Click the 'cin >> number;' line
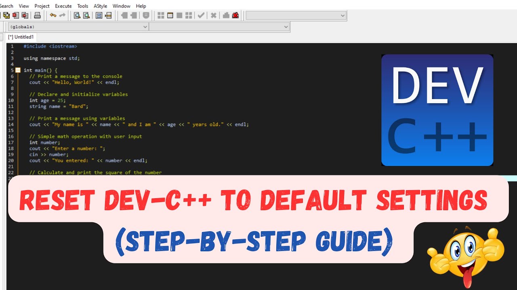 click(x=49, y=155)
